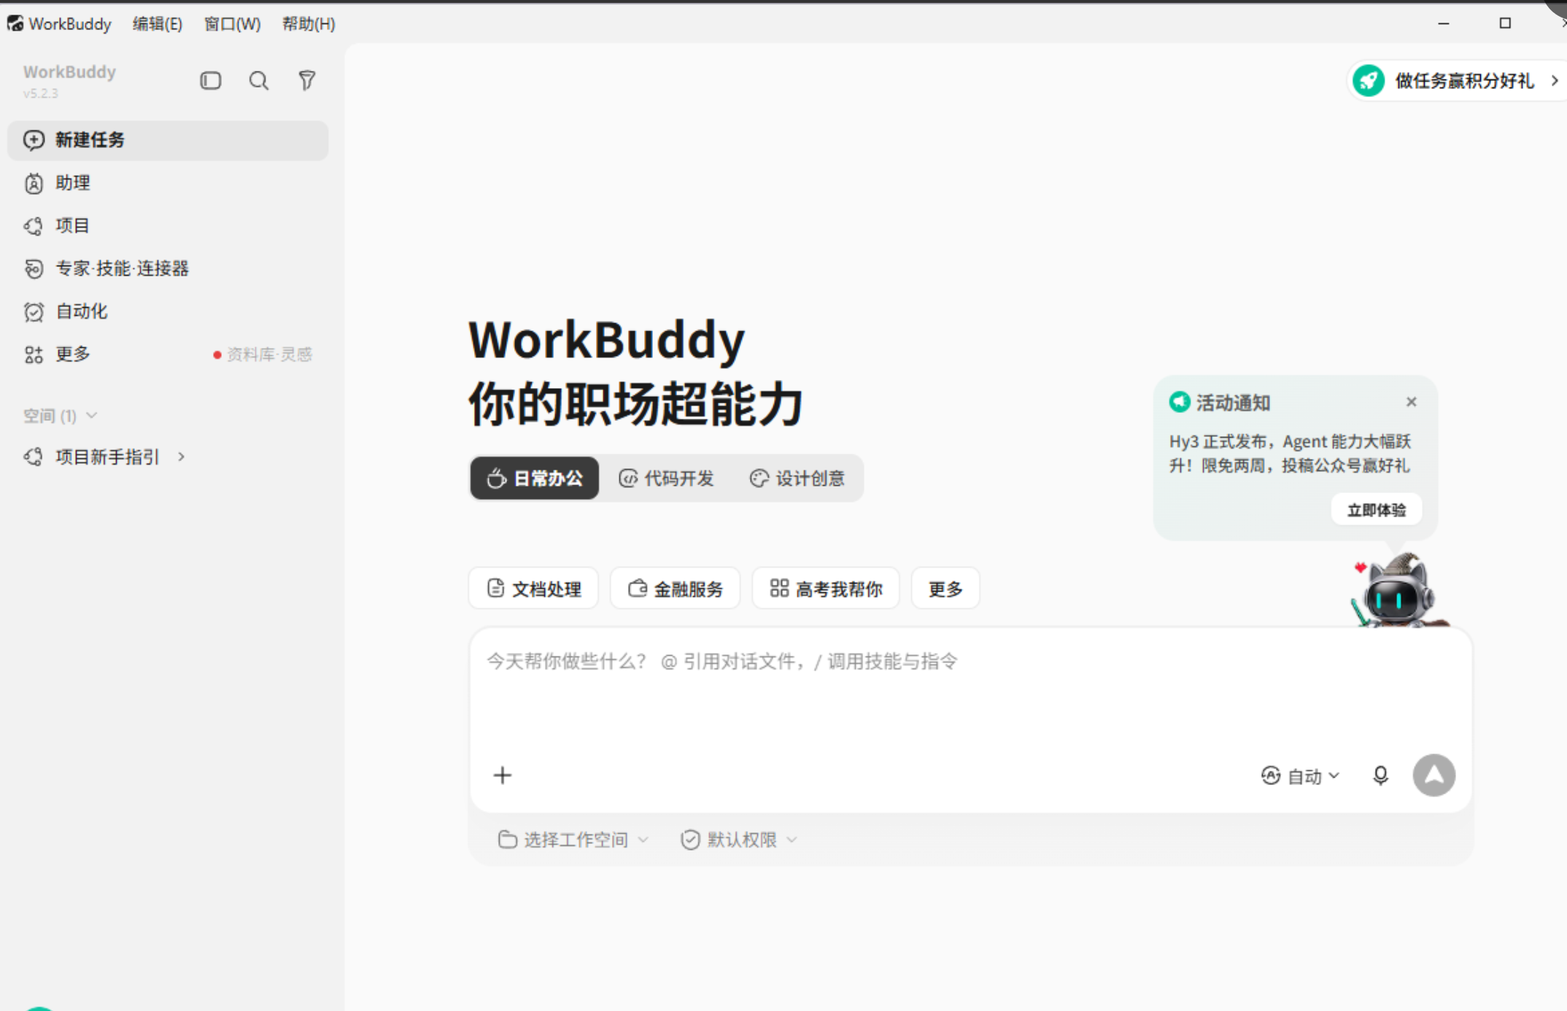Open the 默认权限 dropdown

coord(739,840)
